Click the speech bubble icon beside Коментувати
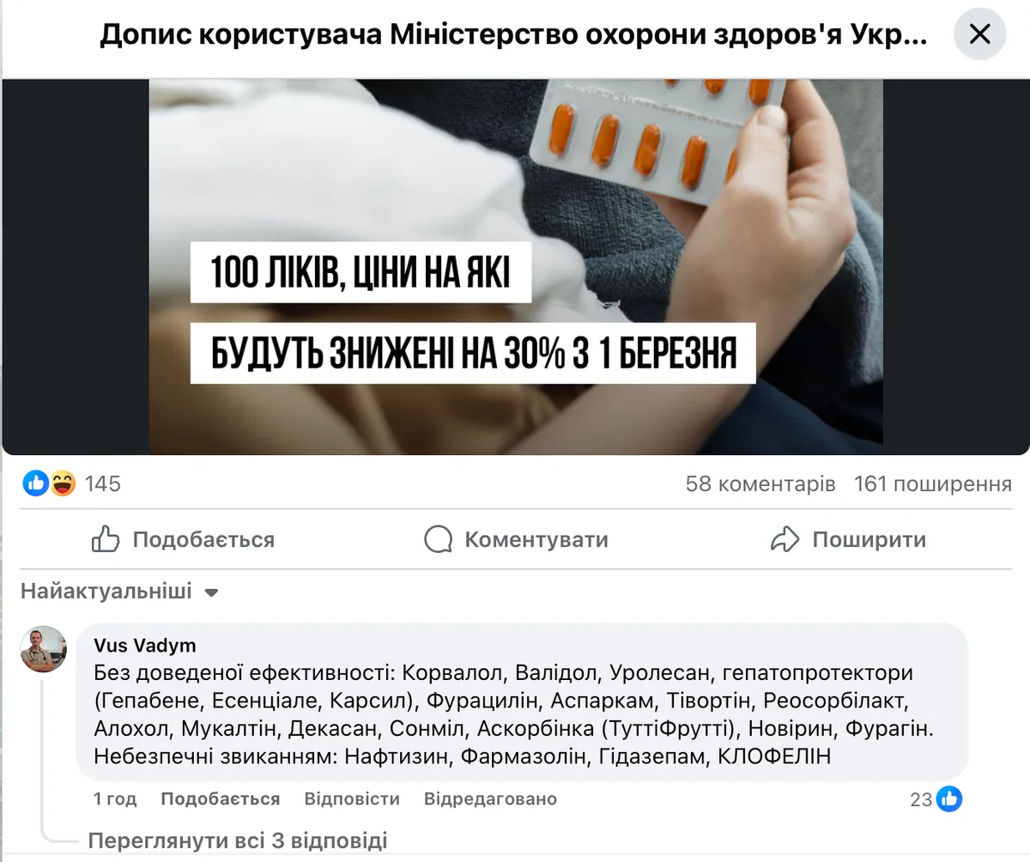 coord(438,539)
